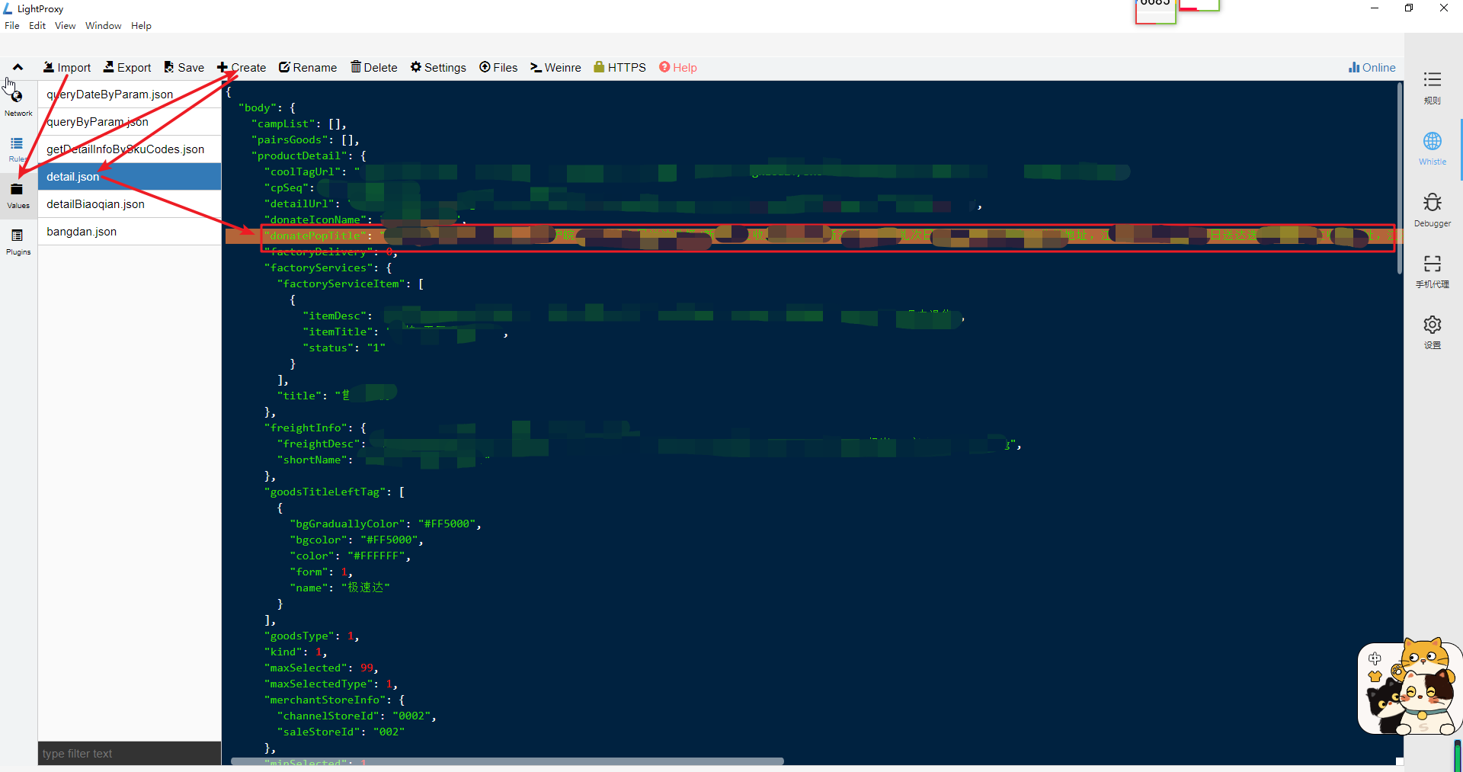Click the "freightInfo" key line

(x=305, y=428)
